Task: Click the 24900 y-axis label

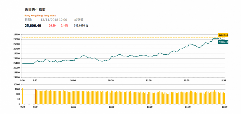Action: (17, 72)
